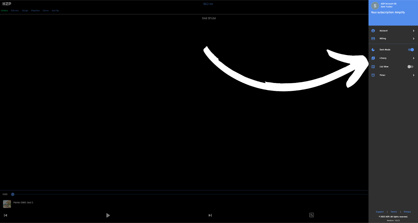
Task: Click the user avatar with letter S
Action: pyautogui.click(x=375, y=6)
